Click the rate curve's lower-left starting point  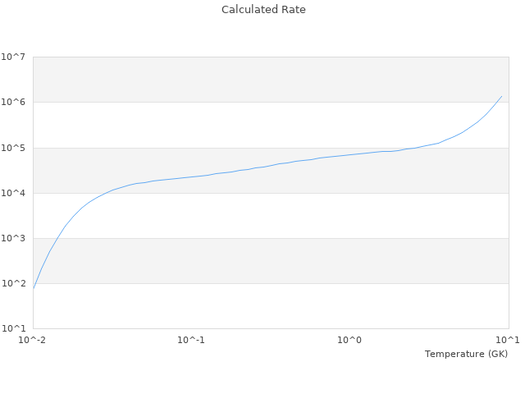click(34, 288)
